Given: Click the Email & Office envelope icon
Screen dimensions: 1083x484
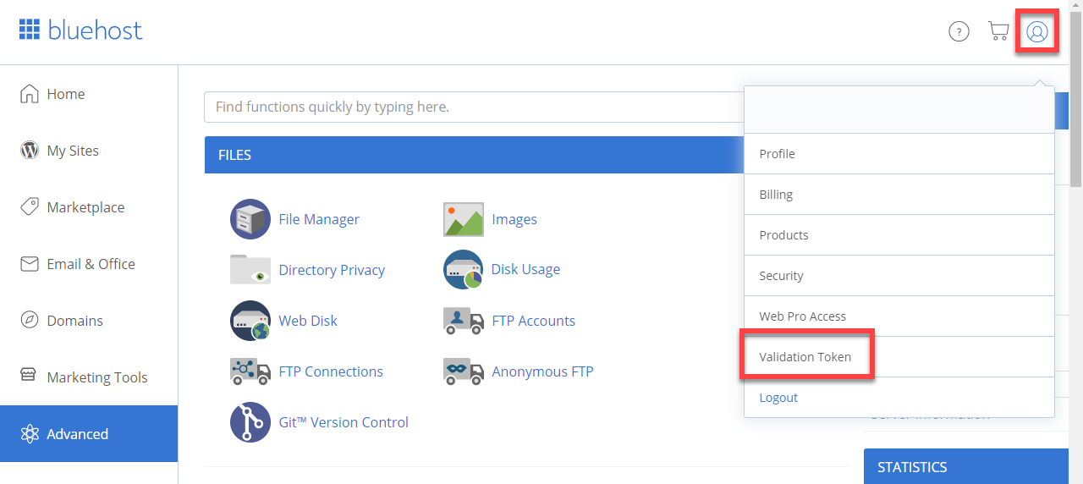Looking at the screenshot, I should tap(30, 264).
